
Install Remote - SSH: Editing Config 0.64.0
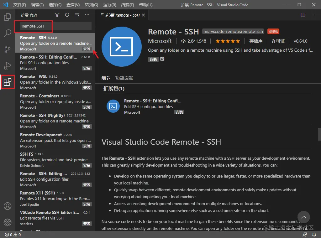pyautogui.click(x=87, y=68)
